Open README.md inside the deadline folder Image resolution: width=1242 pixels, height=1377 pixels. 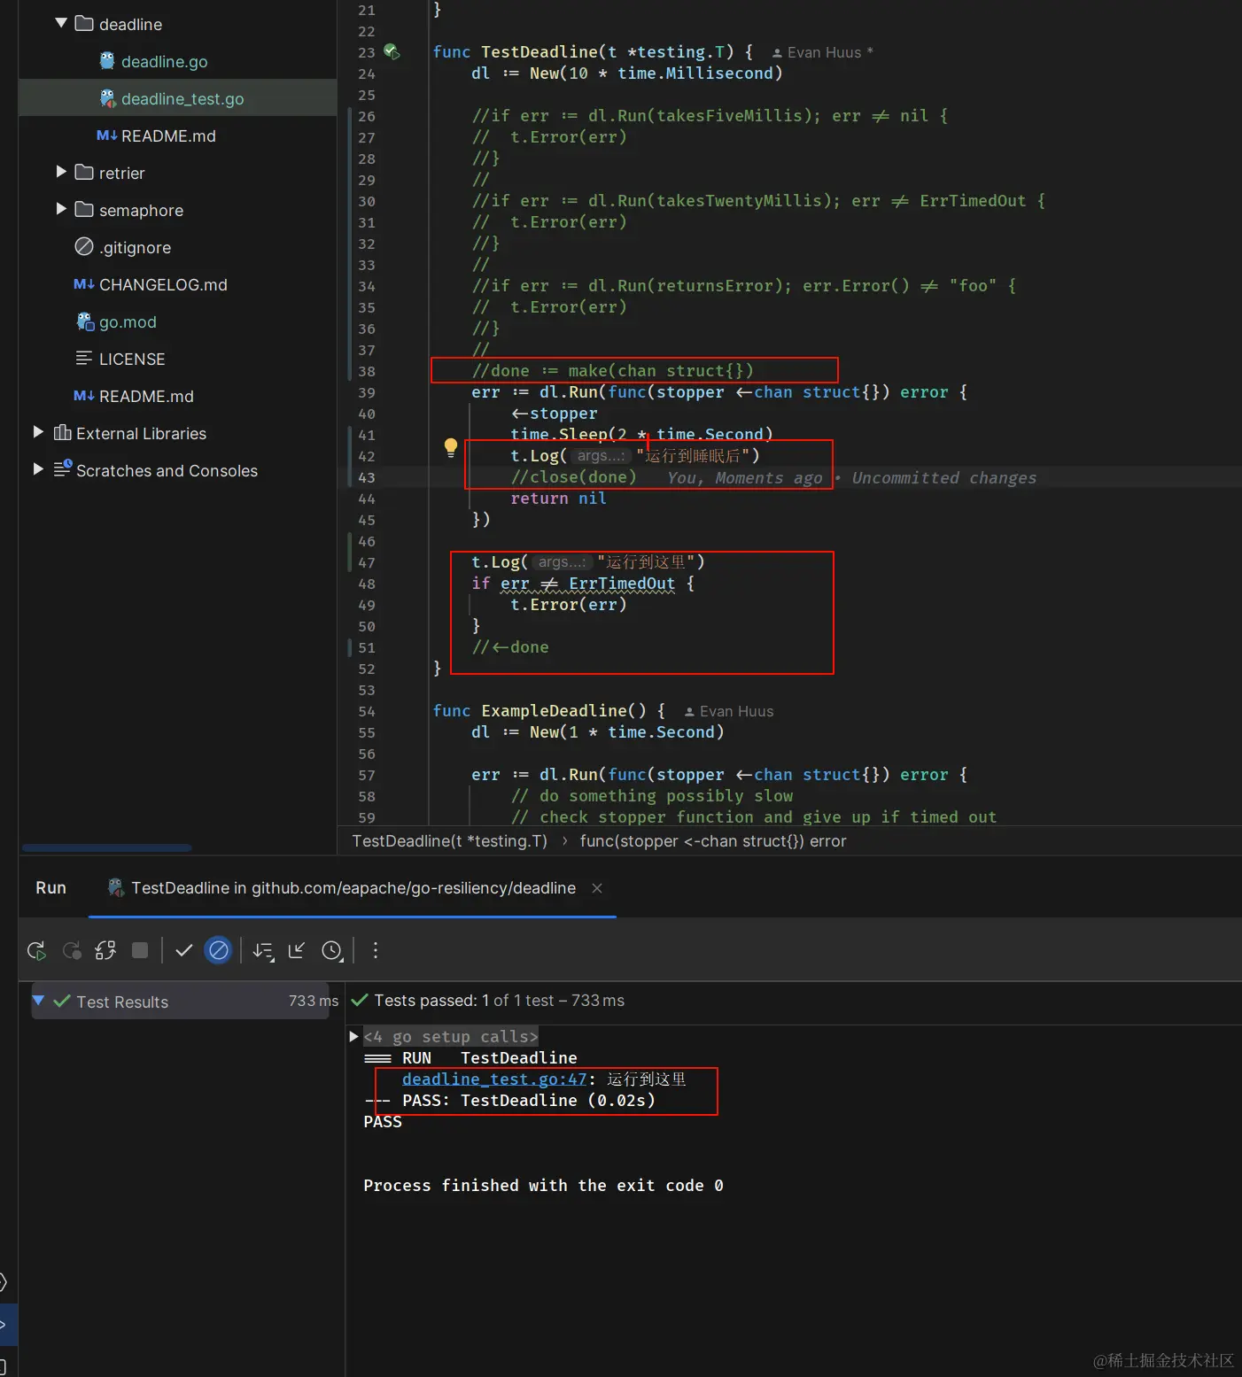[168, 135]
